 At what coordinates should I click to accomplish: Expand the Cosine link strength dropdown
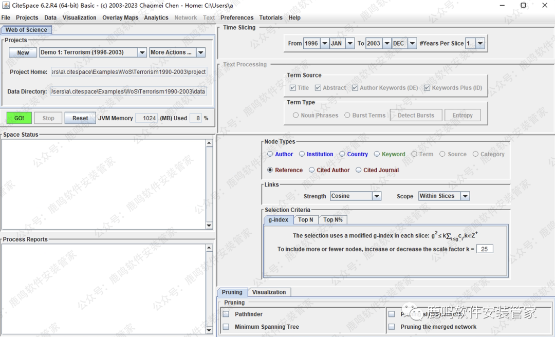[377, 196]
